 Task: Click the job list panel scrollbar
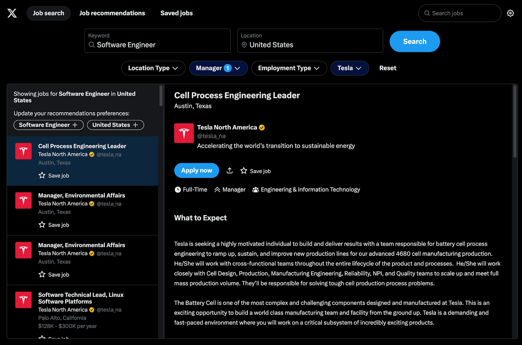pos(161,96)
